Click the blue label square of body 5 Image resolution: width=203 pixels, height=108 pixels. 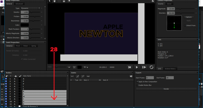pos(6,89)
